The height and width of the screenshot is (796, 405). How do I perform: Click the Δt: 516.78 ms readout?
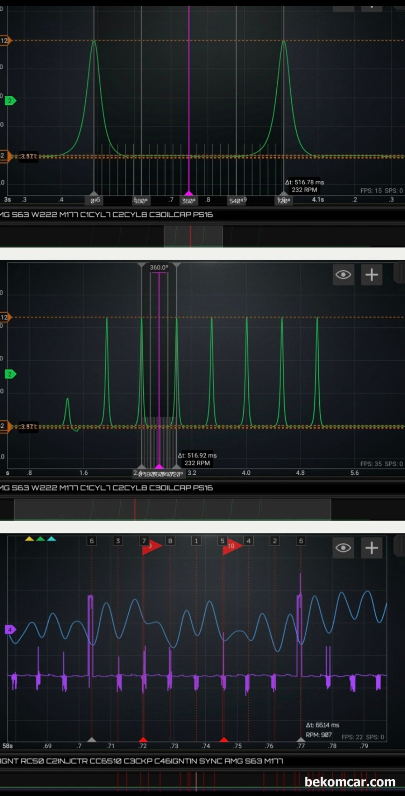[305, 182]
